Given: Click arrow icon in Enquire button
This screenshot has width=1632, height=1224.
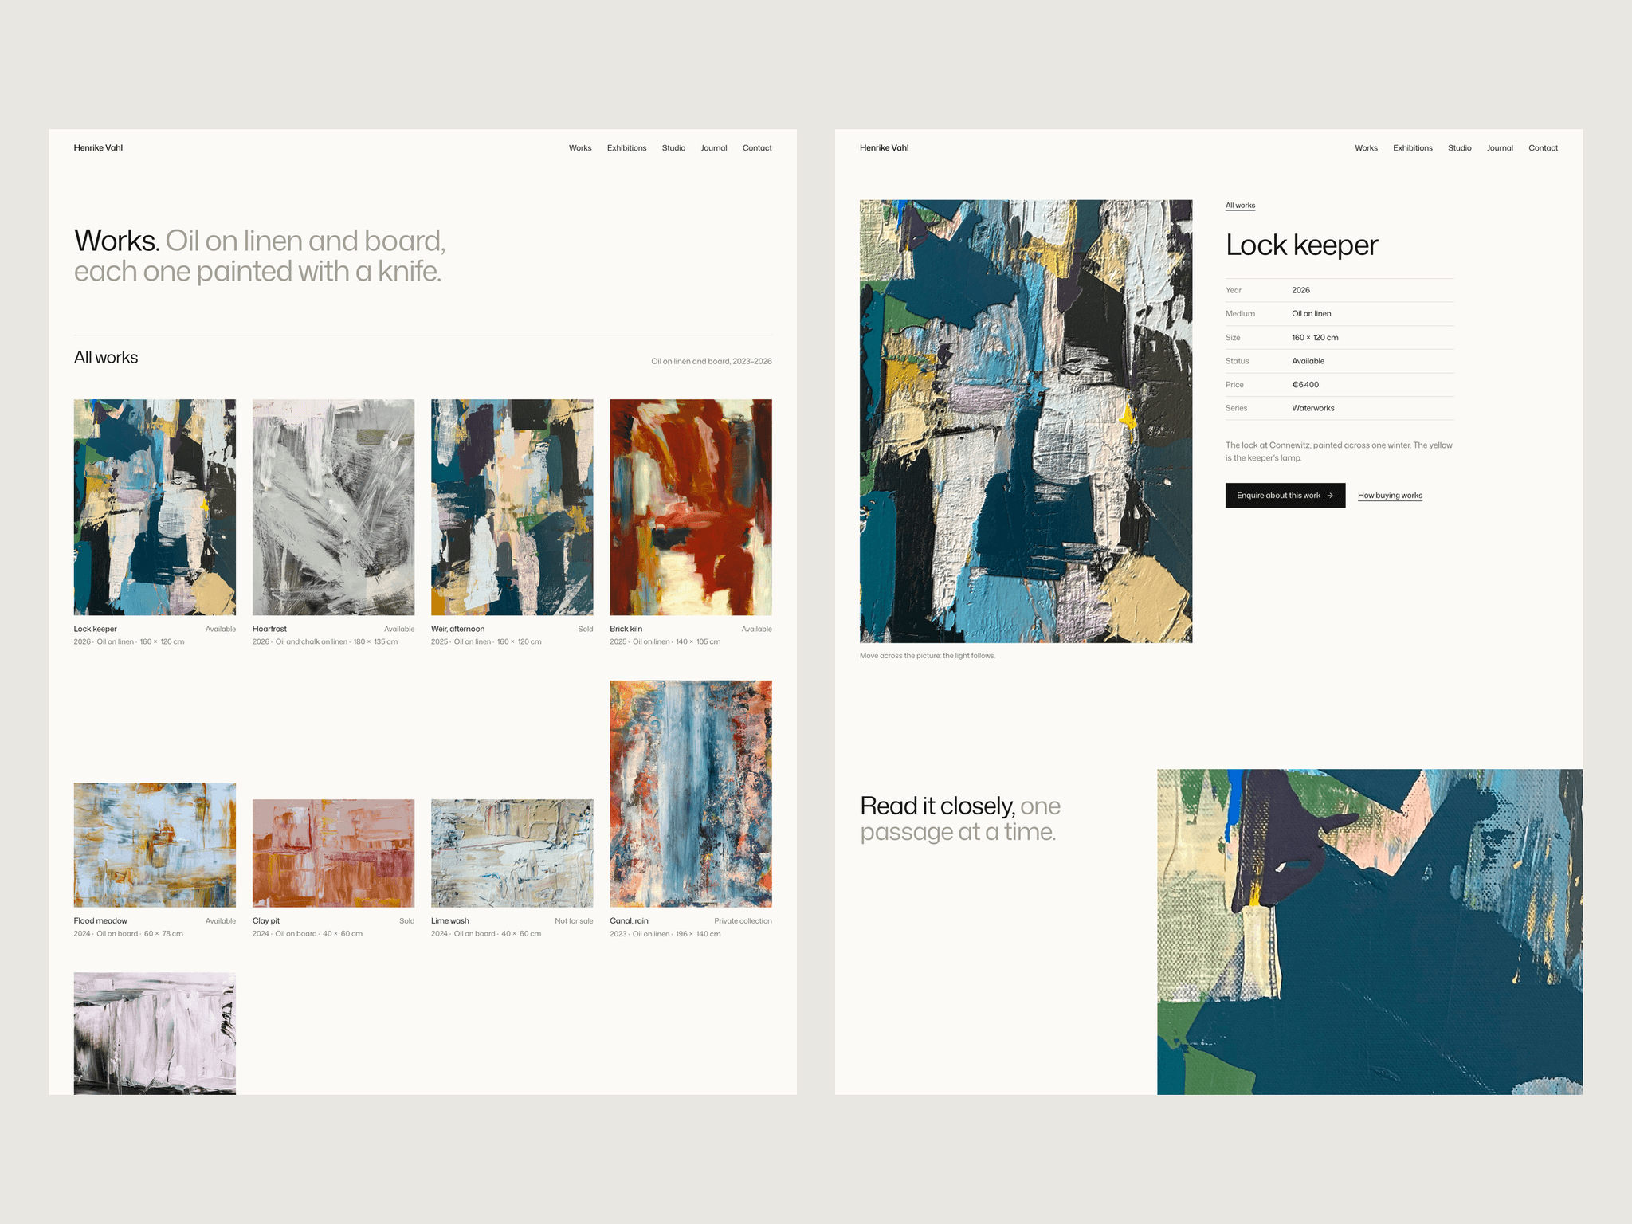Looking at the screenshot, I should tap(1330, 496).
